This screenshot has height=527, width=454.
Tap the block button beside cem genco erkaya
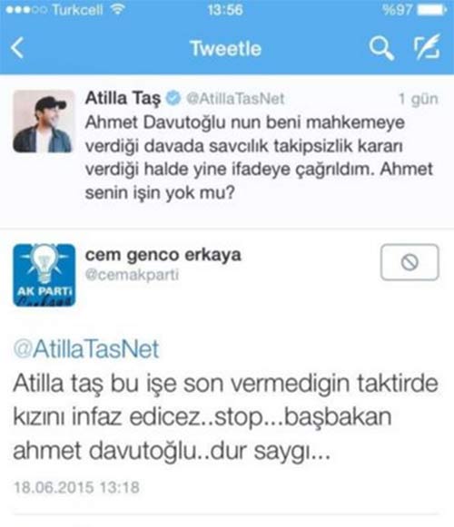pyautogui.click(x=410, y=262)
